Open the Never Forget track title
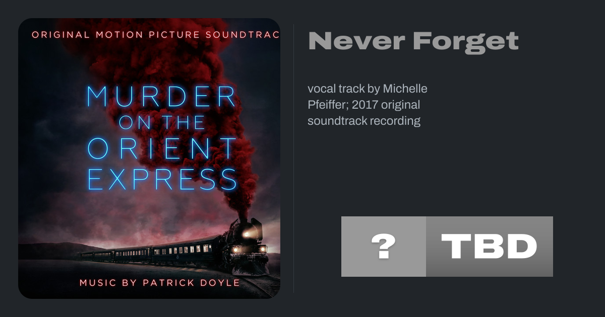The image size is (605, 317). point(413,41)
